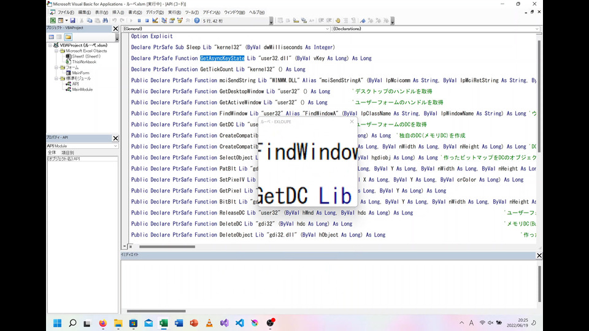
Task: Click the Cut scissors icon in toolbar
Action: (82, 21)
